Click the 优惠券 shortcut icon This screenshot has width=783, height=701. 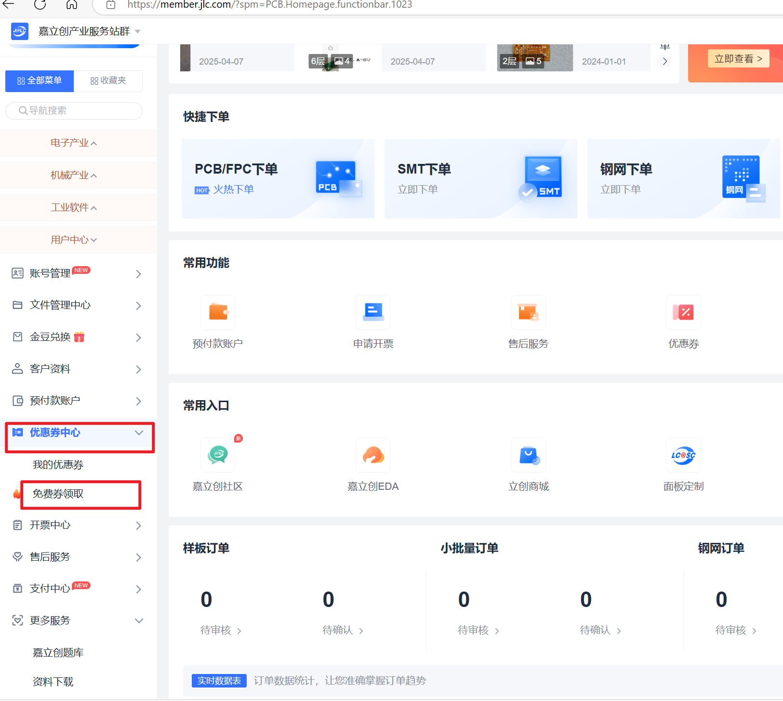(x=684, y=312)
